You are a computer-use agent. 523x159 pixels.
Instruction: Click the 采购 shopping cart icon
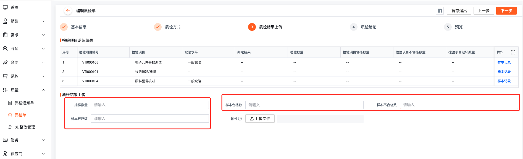tap(5, 76)
